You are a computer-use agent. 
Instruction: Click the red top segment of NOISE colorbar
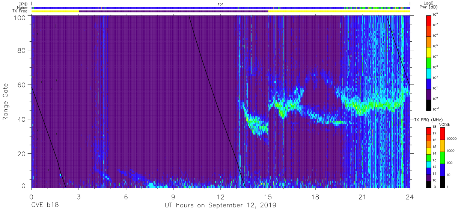coord(442,134)
